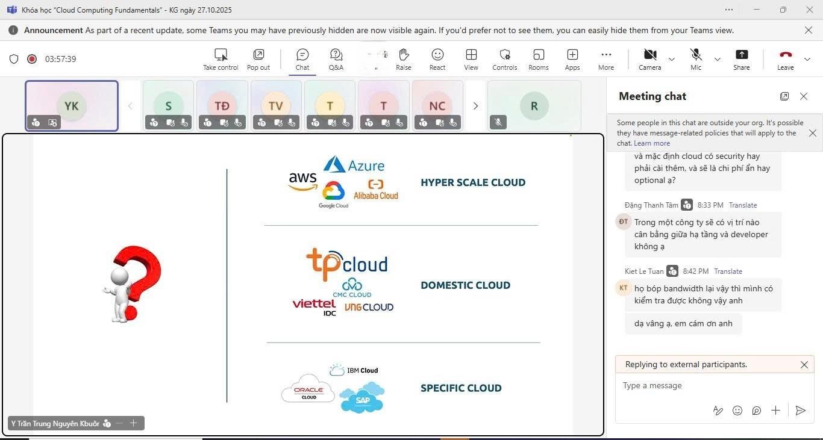Unmute the Mic
This screenshot has width=823, height=440.
pyautogui.click(x=696, y=59)
